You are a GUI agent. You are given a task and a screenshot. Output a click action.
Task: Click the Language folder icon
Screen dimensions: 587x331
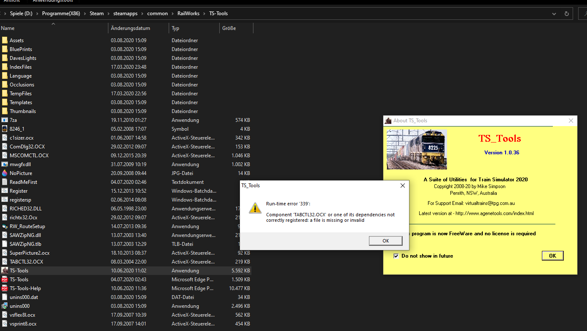(x=5, y=76)
